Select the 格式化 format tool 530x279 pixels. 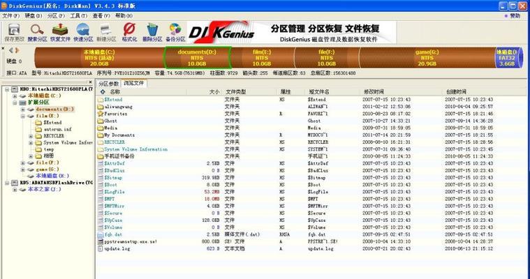pos(129,32)
